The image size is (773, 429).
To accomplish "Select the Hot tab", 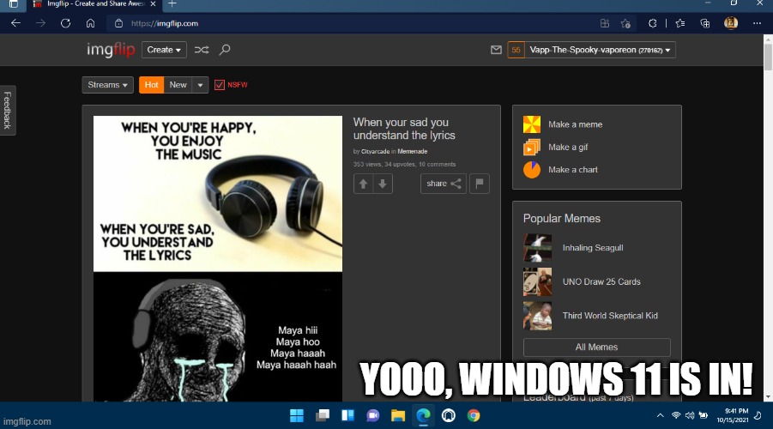I will click(x=151, y=85).
